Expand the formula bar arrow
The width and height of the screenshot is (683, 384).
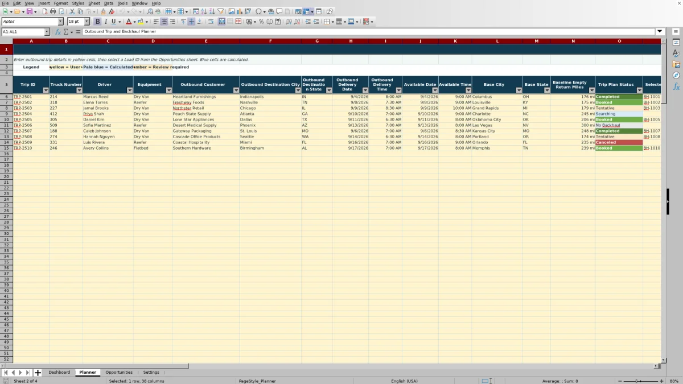point(660,32)
